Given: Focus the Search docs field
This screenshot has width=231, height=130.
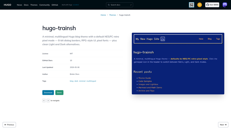Looking at the screenshot, I should pos(120,5).
